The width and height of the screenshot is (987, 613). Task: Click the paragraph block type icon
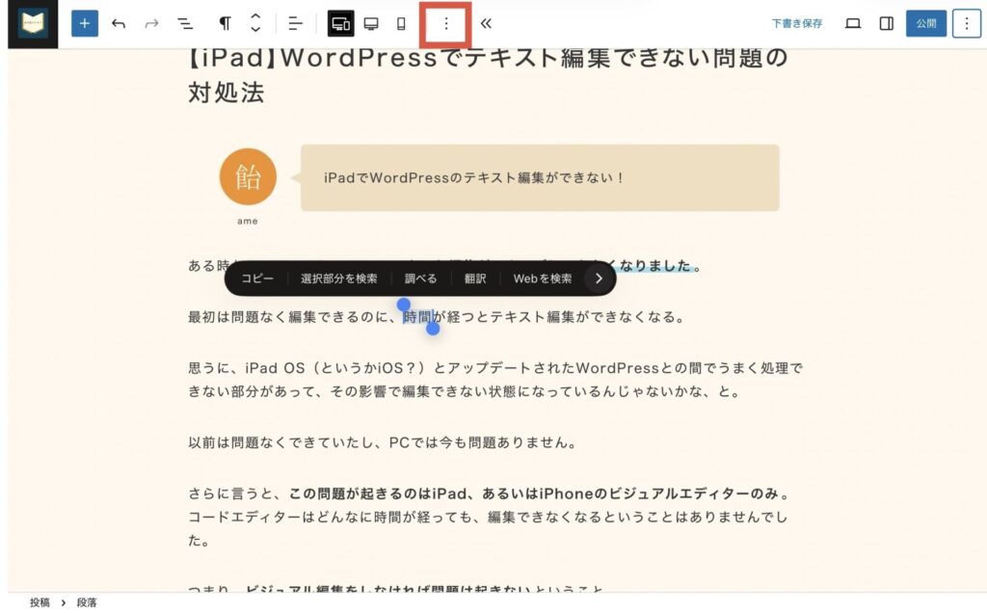tap(225, 24)
